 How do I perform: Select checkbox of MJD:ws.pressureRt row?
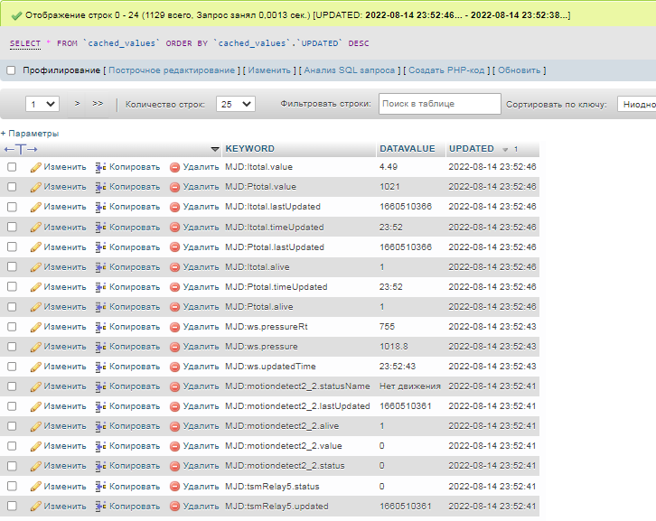point(12,327)
